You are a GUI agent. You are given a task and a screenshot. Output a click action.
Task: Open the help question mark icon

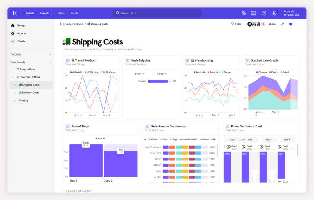pos(264,13)
